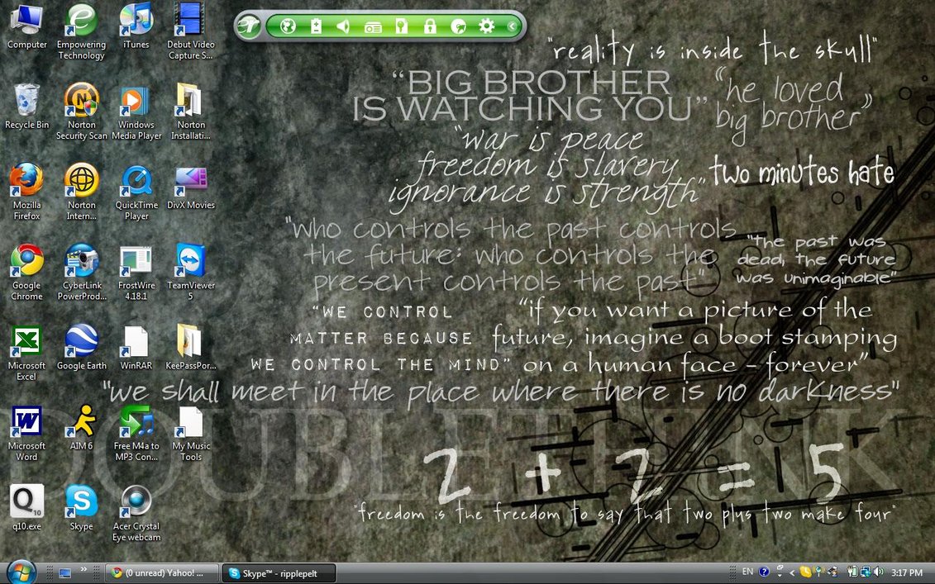Select the Google Earth icon
Viewport: 935px width, 584px height.
[x=81, y=342]
